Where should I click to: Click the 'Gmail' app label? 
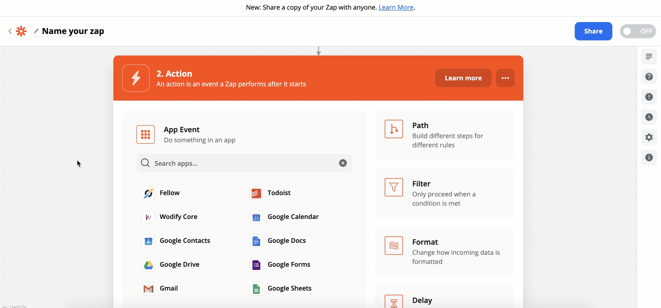coord(169,288)
